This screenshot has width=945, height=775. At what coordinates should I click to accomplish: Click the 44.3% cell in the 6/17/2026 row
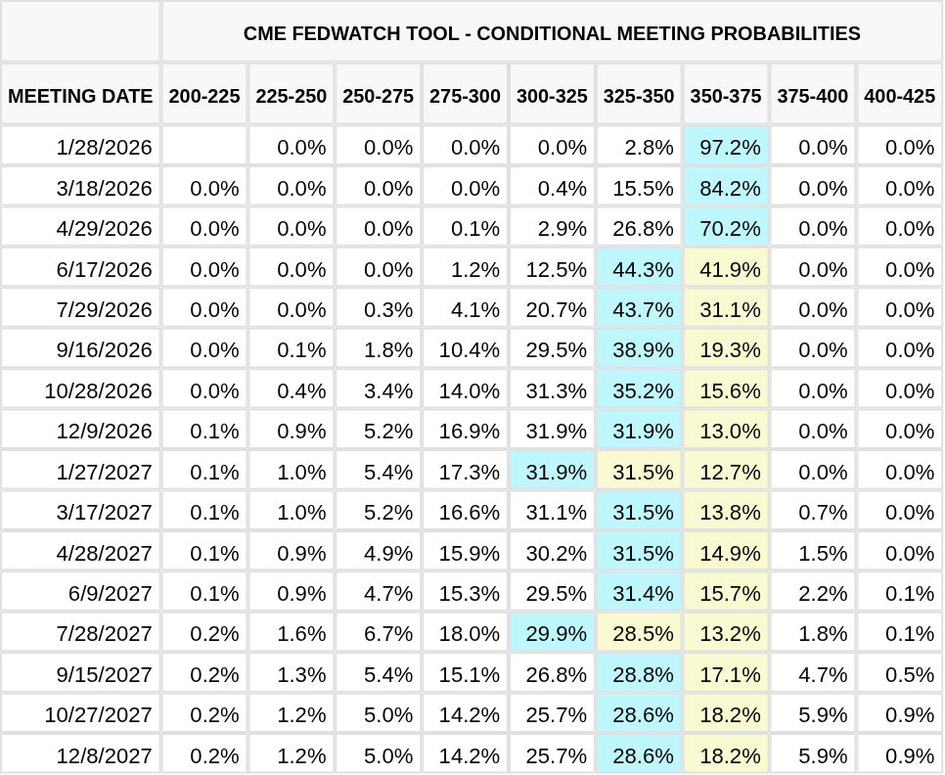[x=642, y=269]
